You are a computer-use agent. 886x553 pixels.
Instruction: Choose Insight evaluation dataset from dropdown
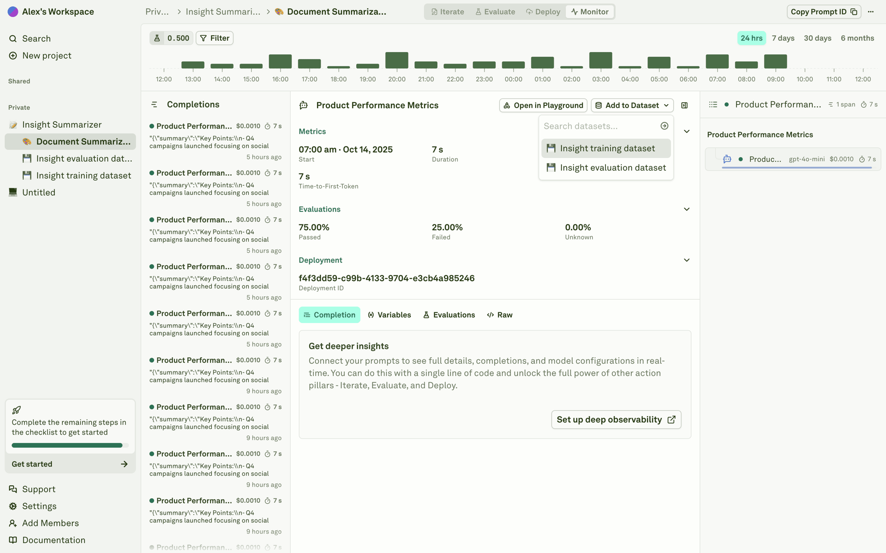click(x=606, y=168)
